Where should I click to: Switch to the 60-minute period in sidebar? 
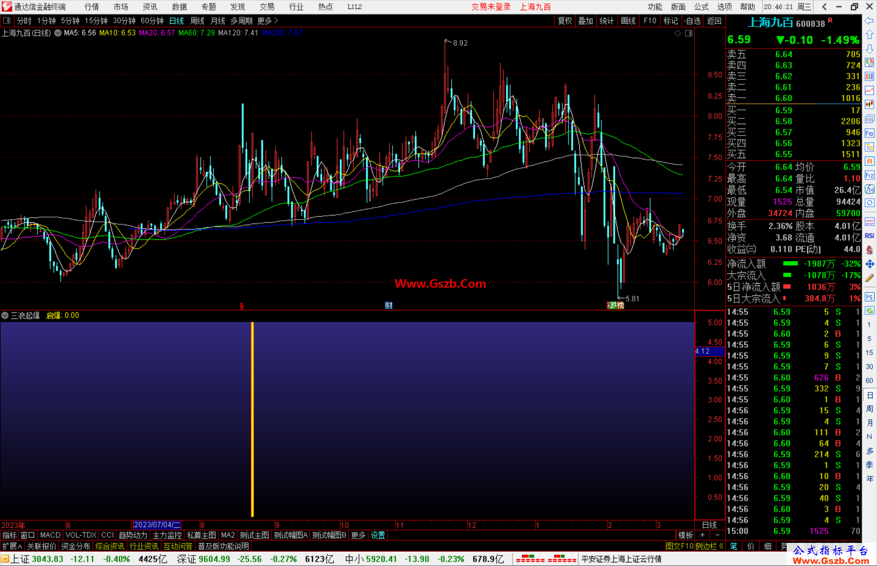click(x=869, y=381)
